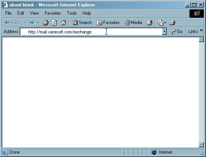Expand the Links toolbar chevron
Screen dimensions: 206x157
[x=201, y=30]
